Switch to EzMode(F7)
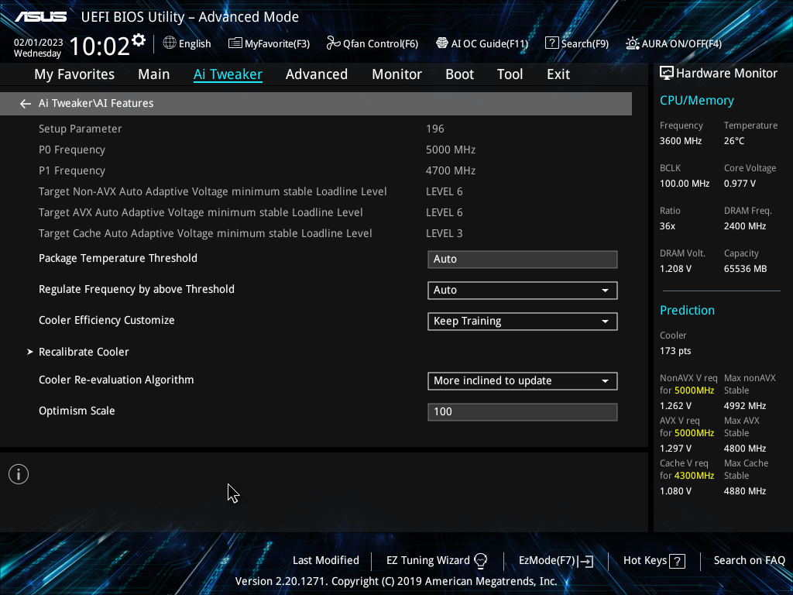793x595 pixels. (x=548, y=561)
